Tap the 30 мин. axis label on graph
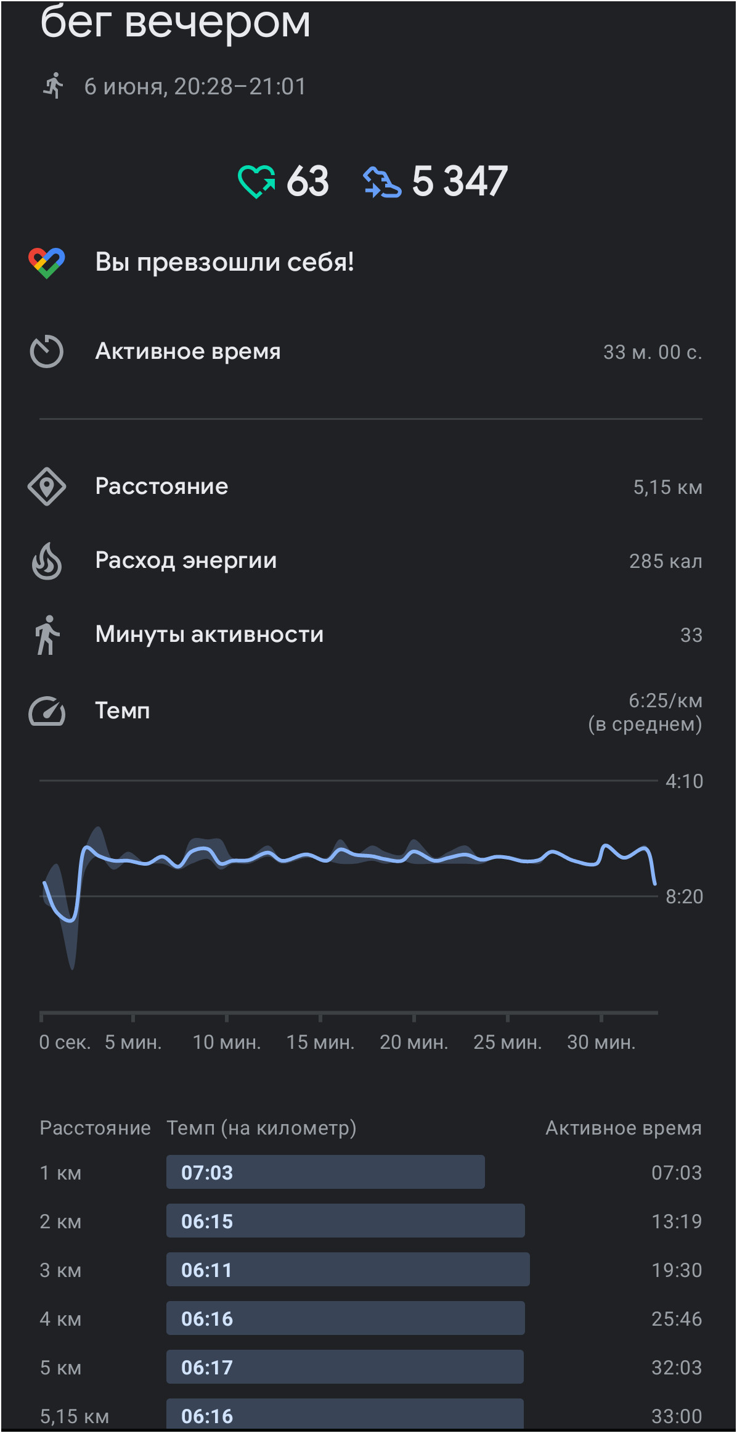Viewport: 737px width, 1433px height. [x=601, y=1042]
